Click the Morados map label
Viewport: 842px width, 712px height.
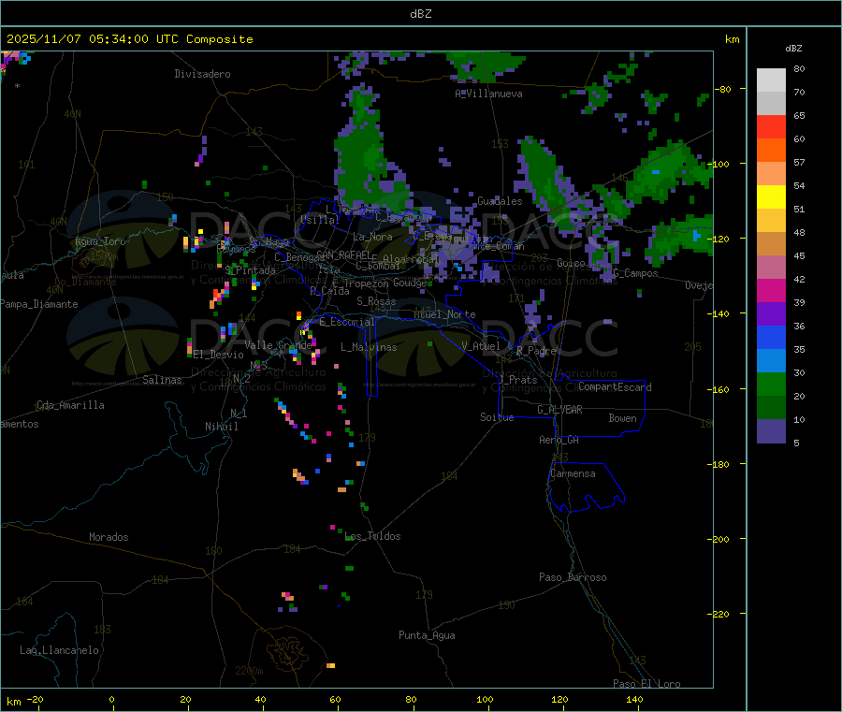coord(109,537)
